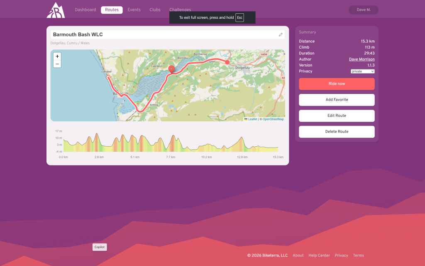425x266 pixels.
Task: Click the pencil icon to edit route name
Action: pyautogui.click(x=281, y=34)
